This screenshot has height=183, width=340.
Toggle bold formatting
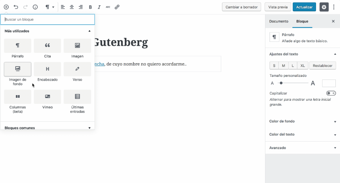tap(90, 7)
